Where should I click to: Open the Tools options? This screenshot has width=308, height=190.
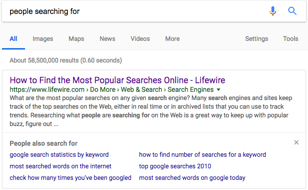pos(291,38)
